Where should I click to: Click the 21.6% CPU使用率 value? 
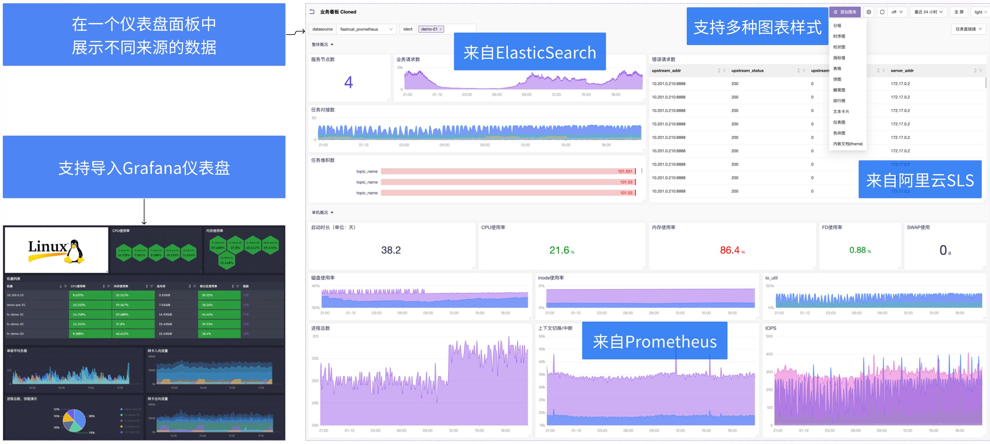click(562, 250)
